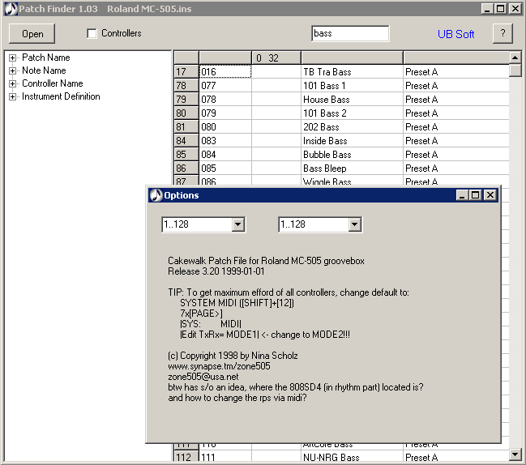The height and width of the screenshot is (465, 526).
Task: Click the Patch Finder title bar music note icon
Action: tap(11, 9)
